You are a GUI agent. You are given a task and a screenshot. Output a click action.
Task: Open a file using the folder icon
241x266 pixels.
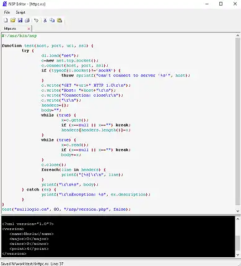[13, 20]
